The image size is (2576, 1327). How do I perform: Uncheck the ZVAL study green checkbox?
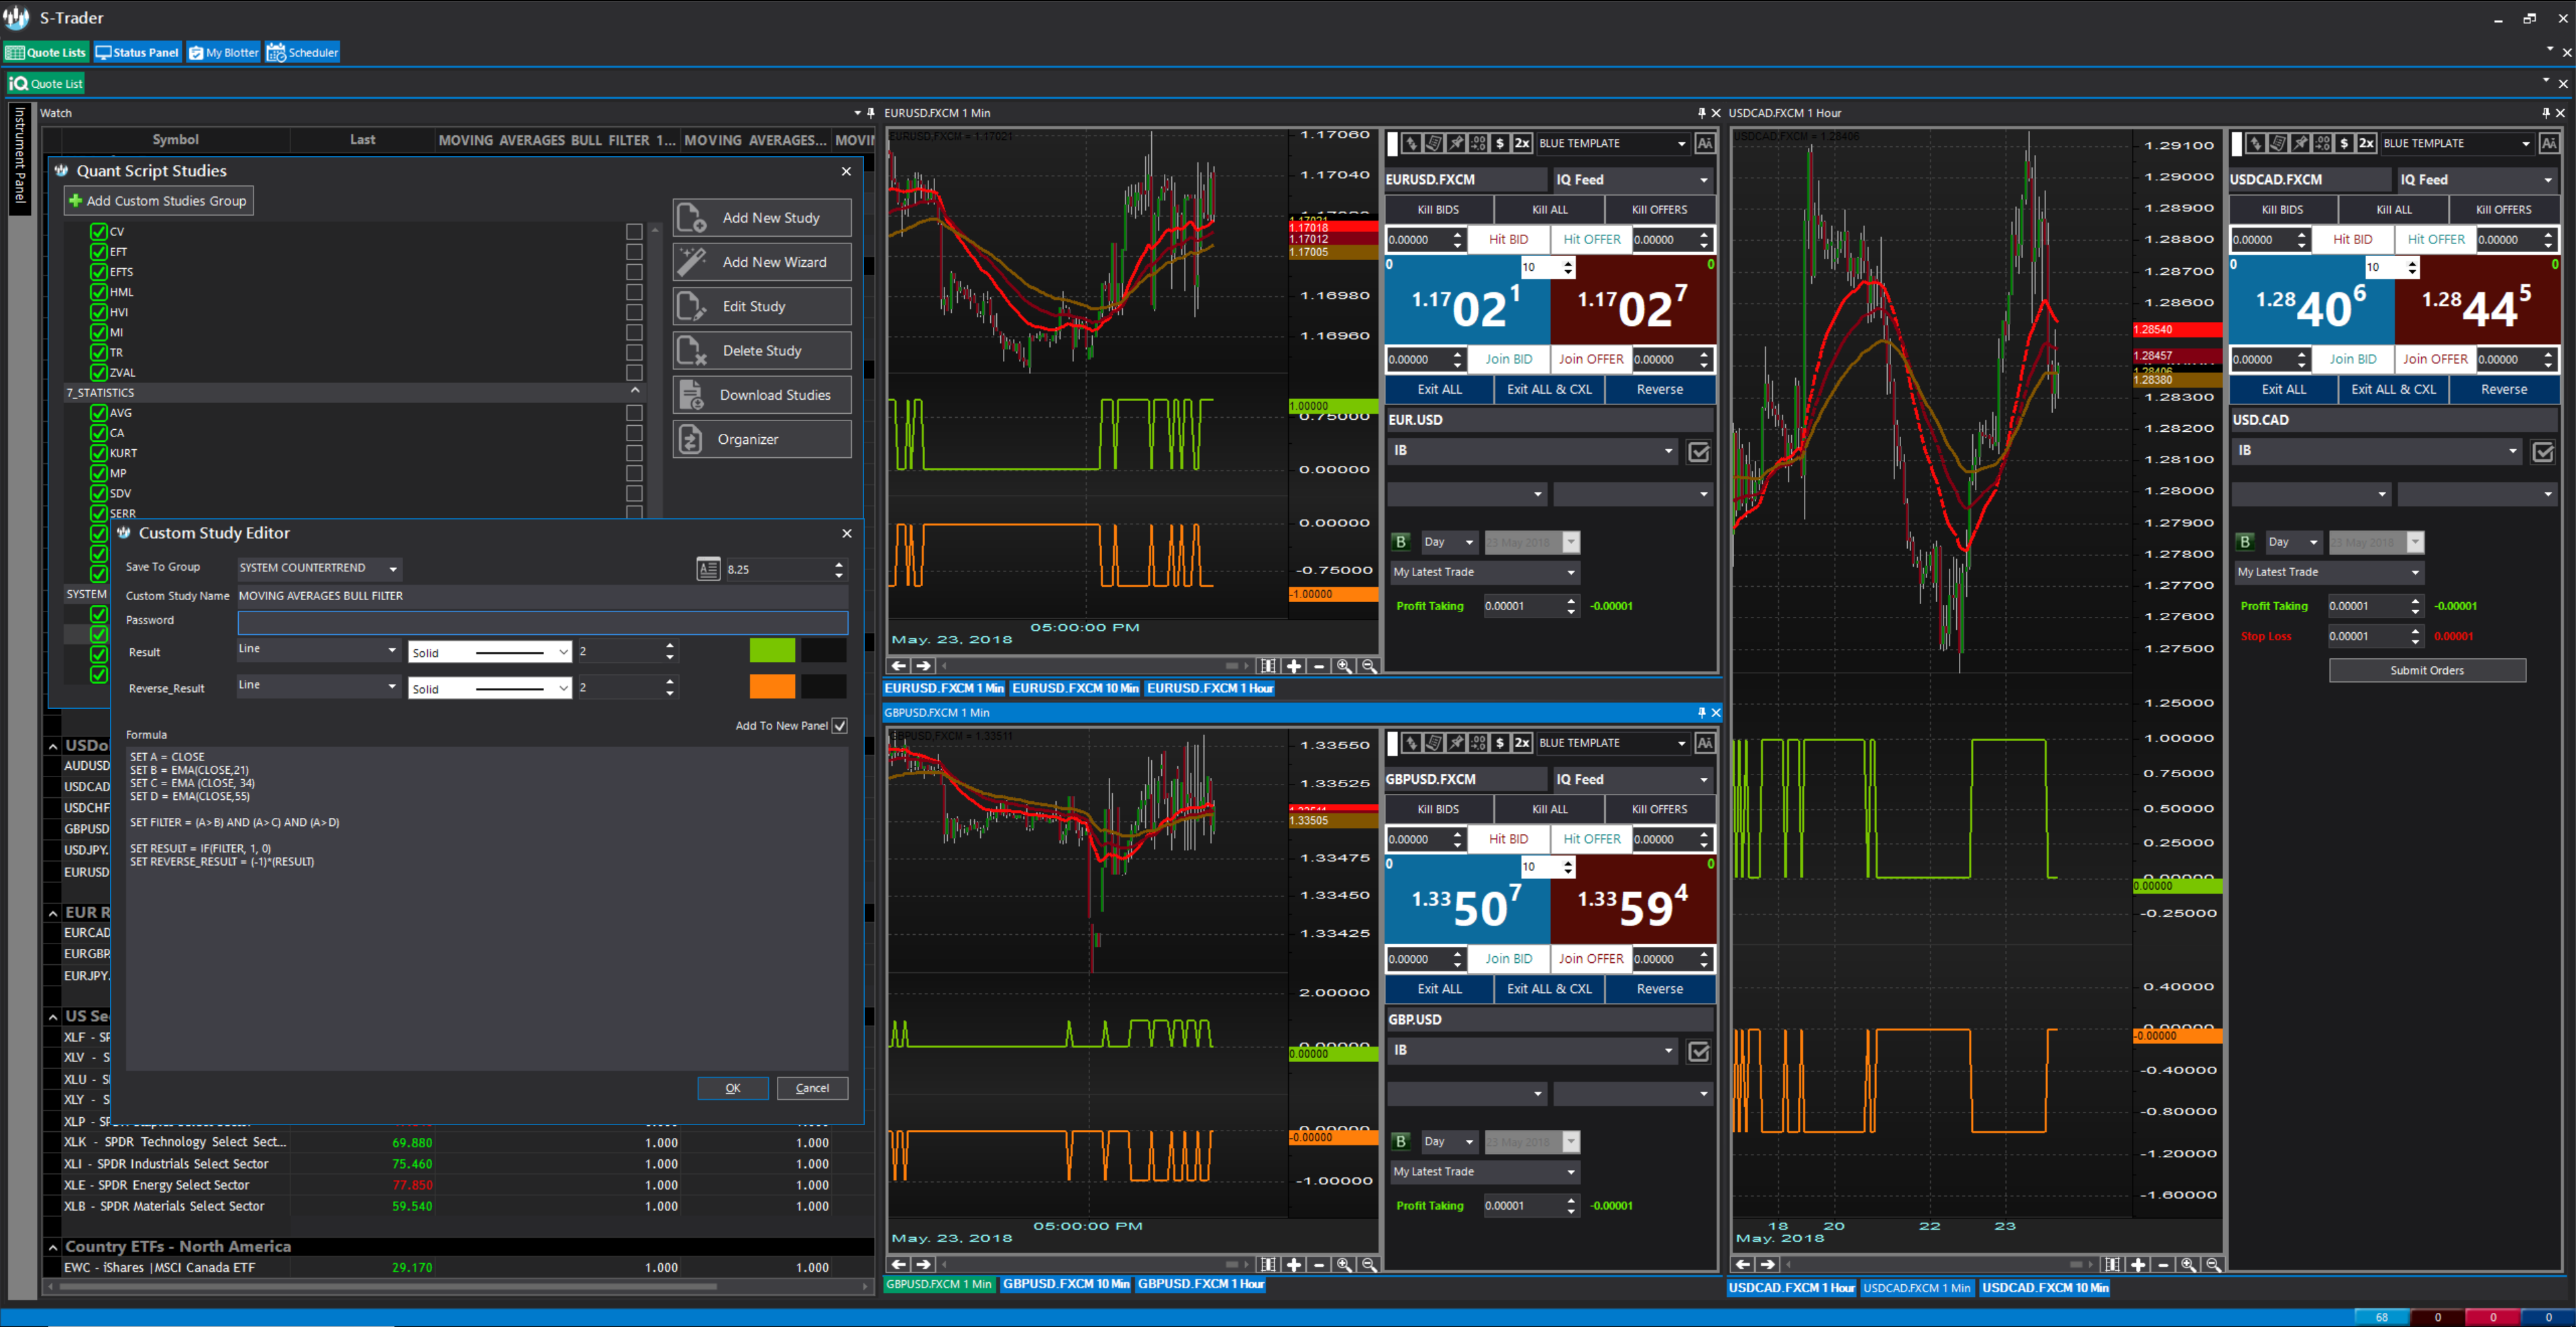pos(98,371)
